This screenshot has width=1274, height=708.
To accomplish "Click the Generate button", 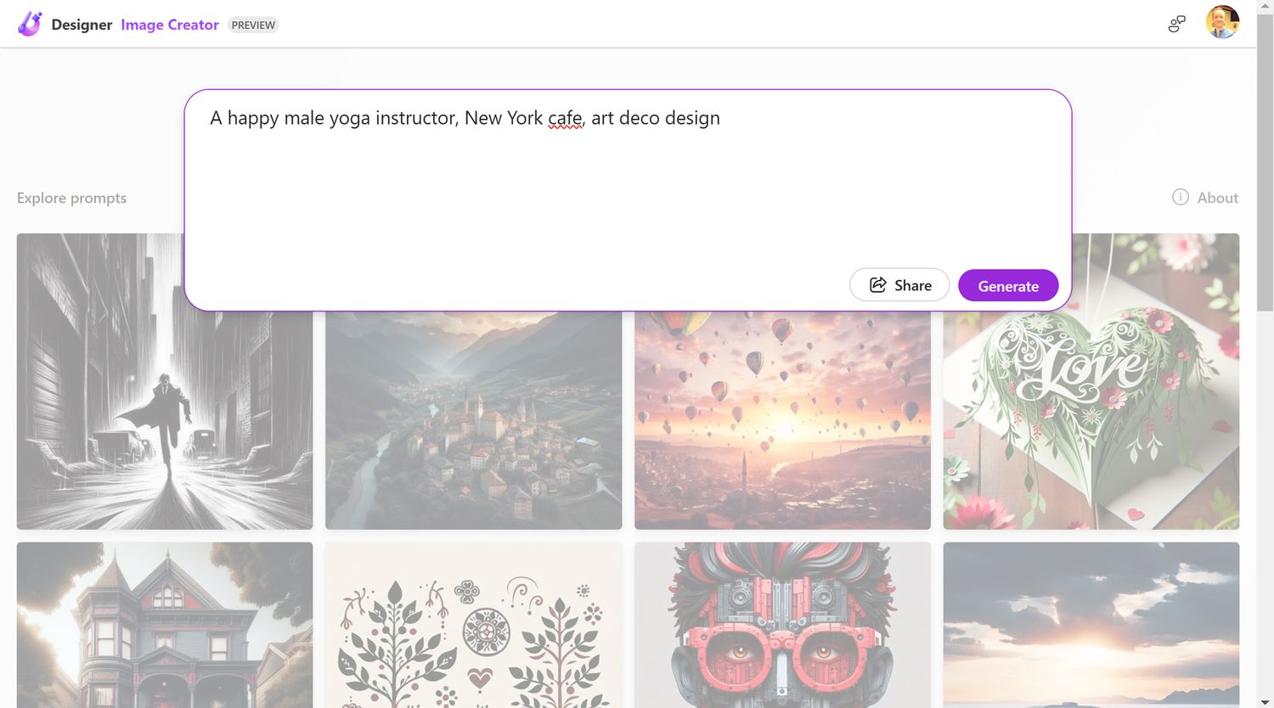I will click(x=1007, y=286).
